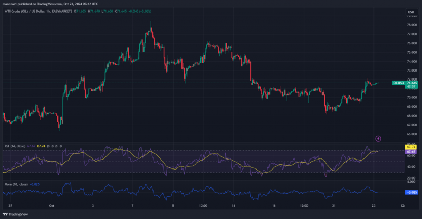Click the 14 date on time axis

233,206
